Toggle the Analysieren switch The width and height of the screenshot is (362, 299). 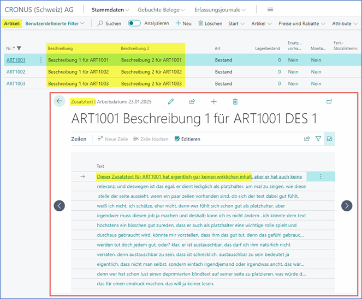click(x=134, y=23)
